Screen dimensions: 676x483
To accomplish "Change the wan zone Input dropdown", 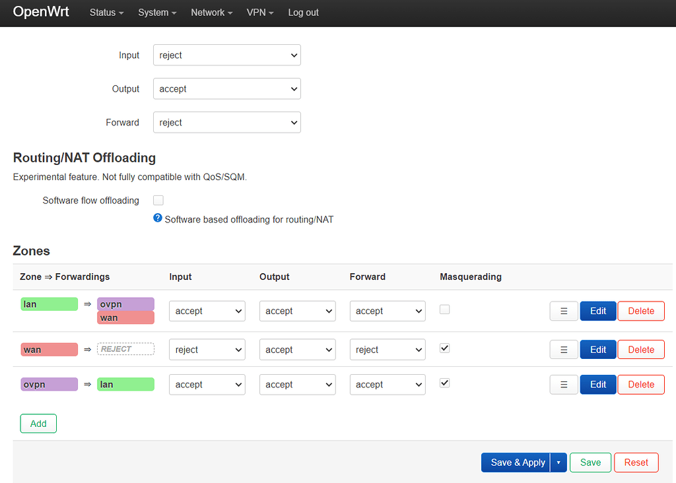I will [207, 350].
